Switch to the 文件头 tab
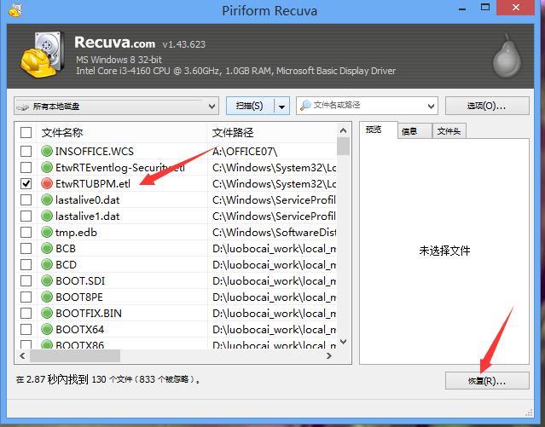This screenshot has height=427, width=545. tap(449, 130)
